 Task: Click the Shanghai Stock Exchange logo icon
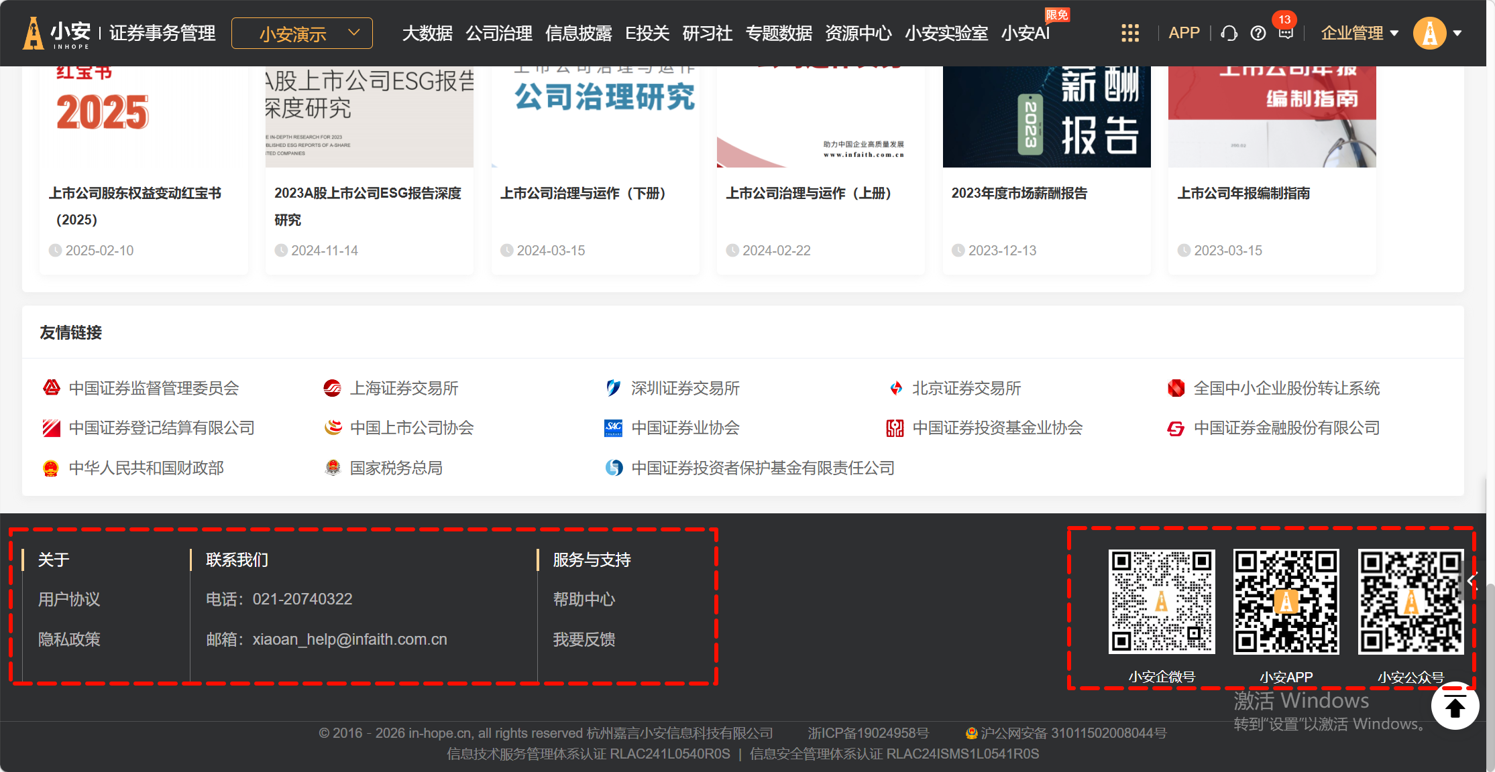pyautogui.click(x=332, y=388)
